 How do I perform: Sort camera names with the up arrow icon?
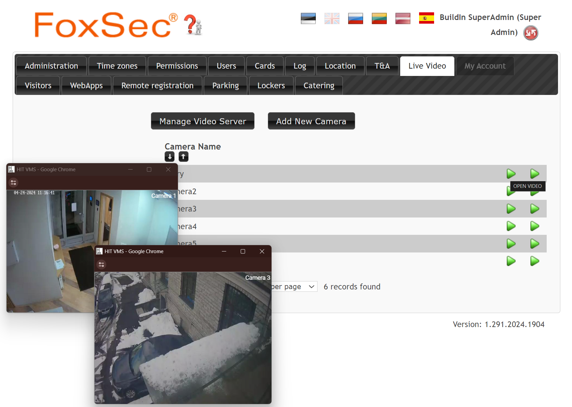[183, 156]
